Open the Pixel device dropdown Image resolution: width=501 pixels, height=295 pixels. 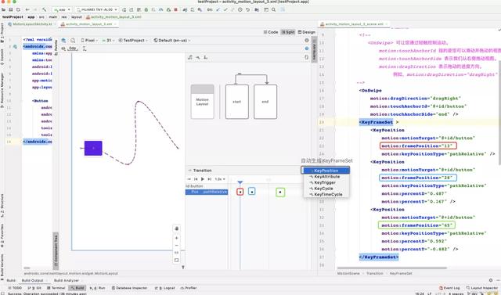[x=89, y=40]
